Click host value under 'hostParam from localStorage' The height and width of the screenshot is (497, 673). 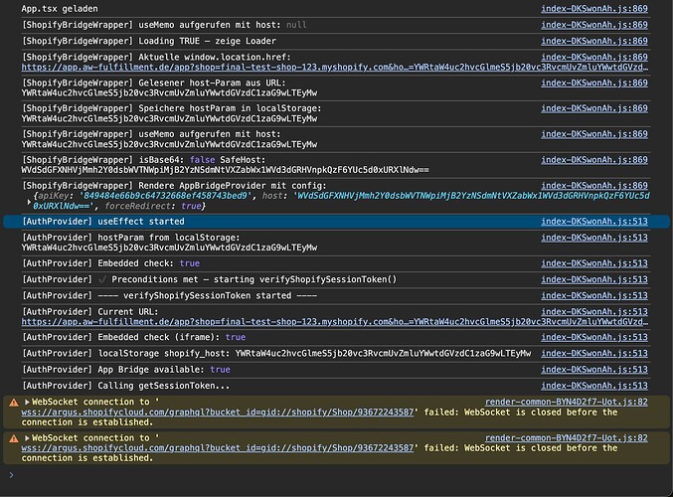point(169,248)
